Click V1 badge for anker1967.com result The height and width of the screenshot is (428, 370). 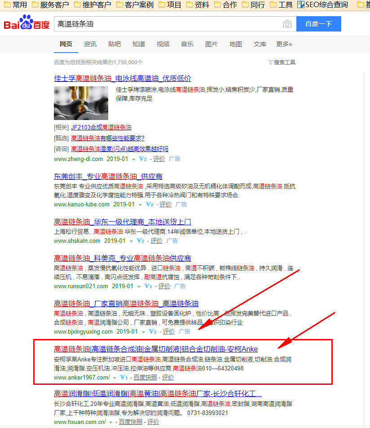tap(124, 378)
